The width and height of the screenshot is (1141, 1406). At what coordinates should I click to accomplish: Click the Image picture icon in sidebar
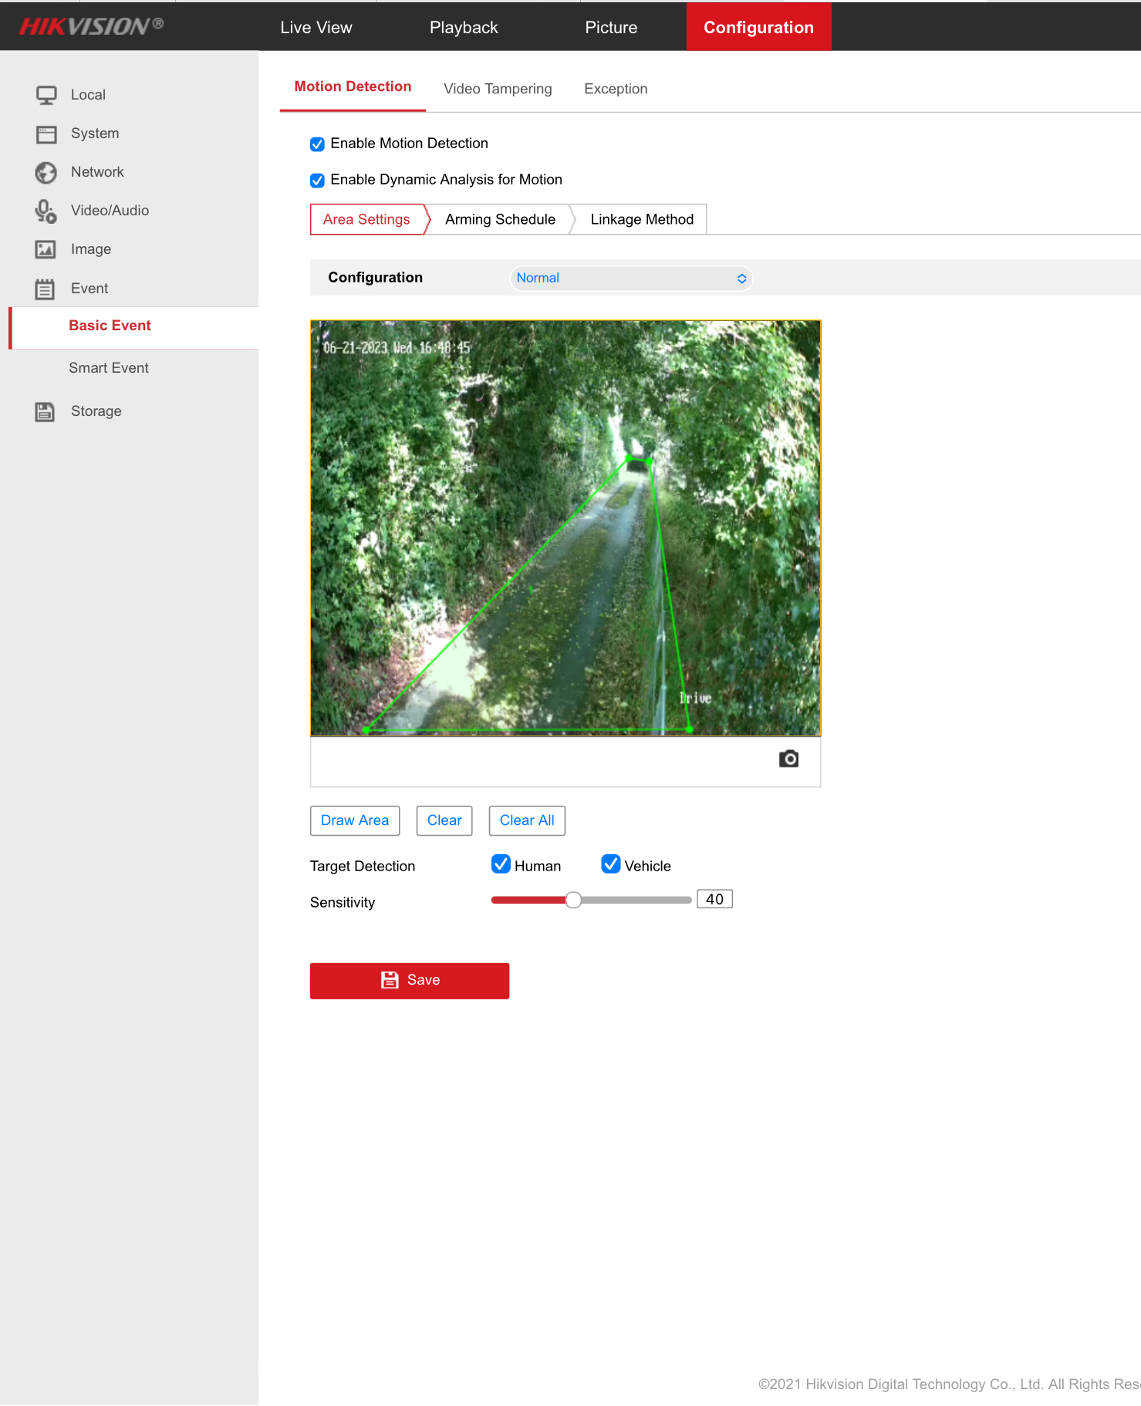pyautogui.click(x=46, y=250)
